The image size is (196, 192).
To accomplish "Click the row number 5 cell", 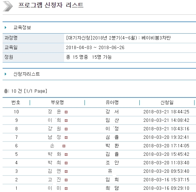I will coord(16,154).
